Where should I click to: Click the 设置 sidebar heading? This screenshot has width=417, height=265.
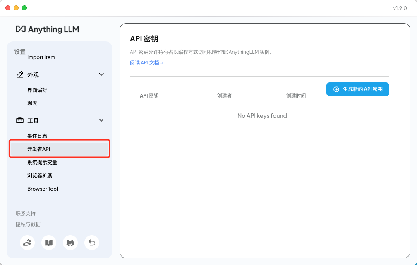click(x=20, y=52)
